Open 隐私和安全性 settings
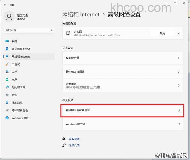This screenshot has width=190, height=160. point(29,110)
